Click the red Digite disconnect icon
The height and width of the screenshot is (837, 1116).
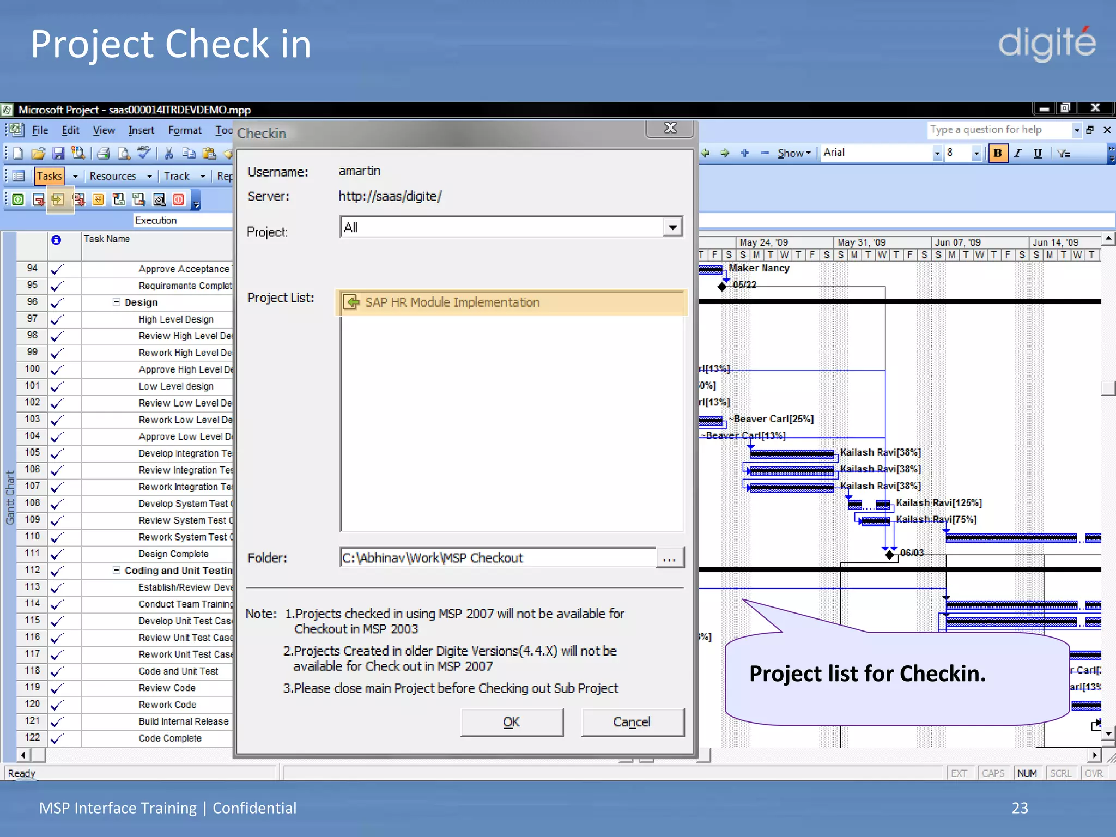tap(179, 199)
